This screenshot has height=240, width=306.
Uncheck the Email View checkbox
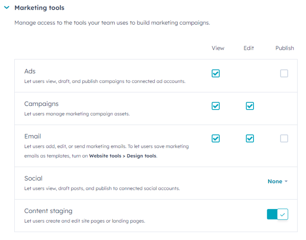(x=216, y=138)
